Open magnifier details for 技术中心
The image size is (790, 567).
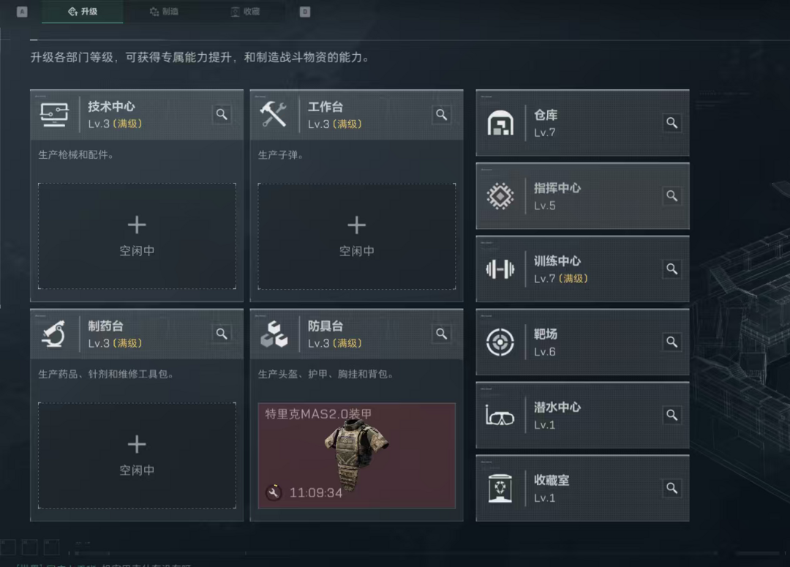click(222, 114)
